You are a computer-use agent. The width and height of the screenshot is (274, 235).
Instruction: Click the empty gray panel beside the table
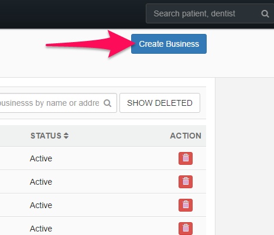(245, 156)
